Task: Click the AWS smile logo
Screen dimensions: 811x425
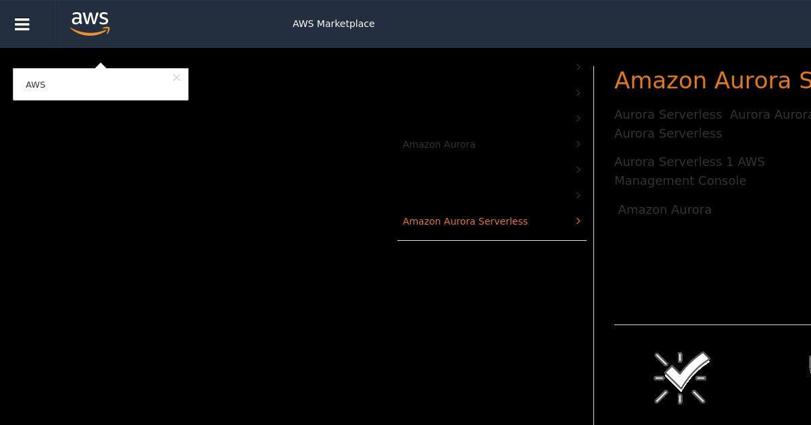Action: pyautogui.click(x=90, y=24)
